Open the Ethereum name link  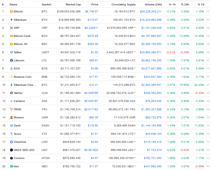point(20,20)
